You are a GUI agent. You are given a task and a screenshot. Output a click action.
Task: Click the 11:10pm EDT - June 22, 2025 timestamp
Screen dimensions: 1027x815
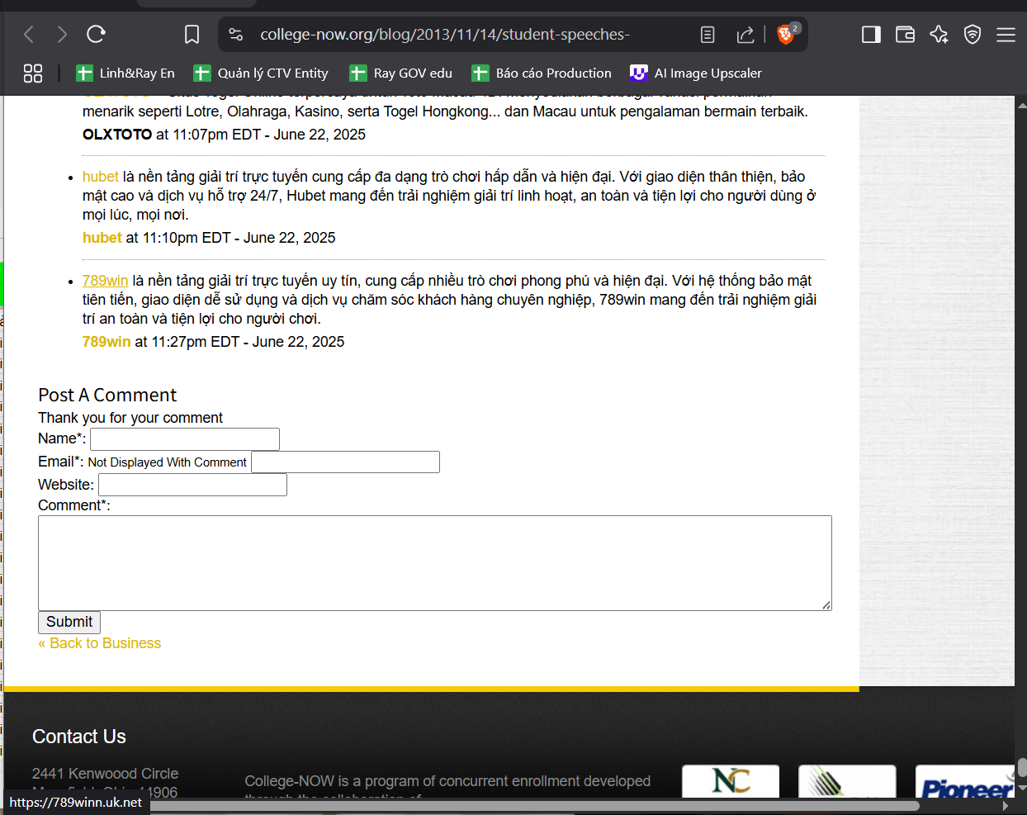point(239,238)
